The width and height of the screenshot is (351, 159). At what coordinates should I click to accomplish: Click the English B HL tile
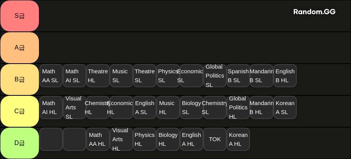point(285,76)
